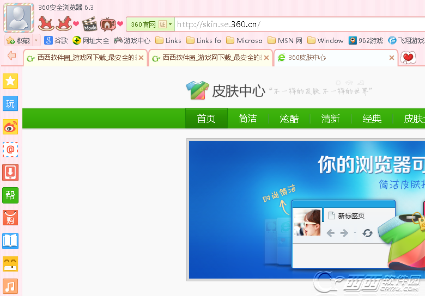
Task: Close the 360皮肤中心 tab
Action: (x=392, y=58)
